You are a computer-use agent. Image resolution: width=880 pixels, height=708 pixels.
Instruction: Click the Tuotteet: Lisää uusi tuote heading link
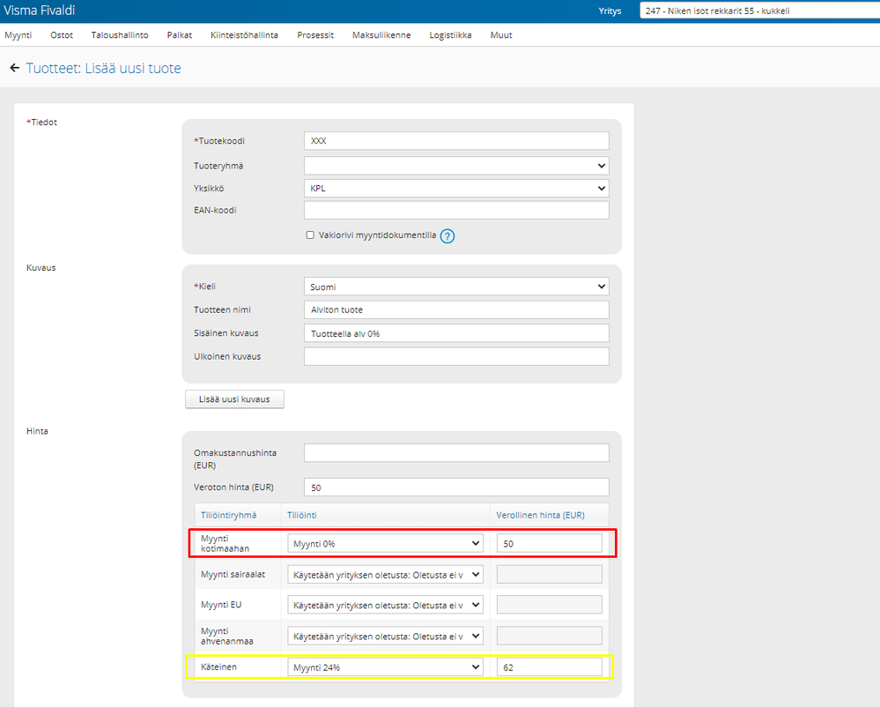click(104, 68)
